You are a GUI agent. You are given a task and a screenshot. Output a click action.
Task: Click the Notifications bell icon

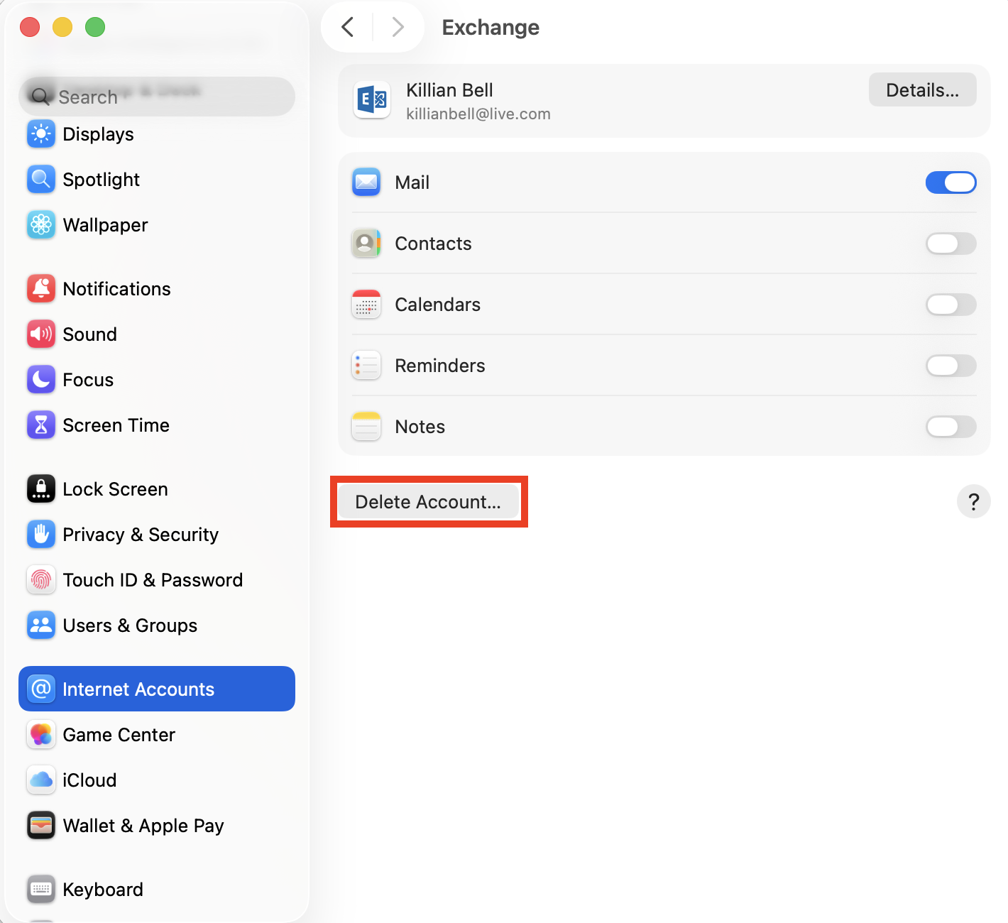click(40, 289)
